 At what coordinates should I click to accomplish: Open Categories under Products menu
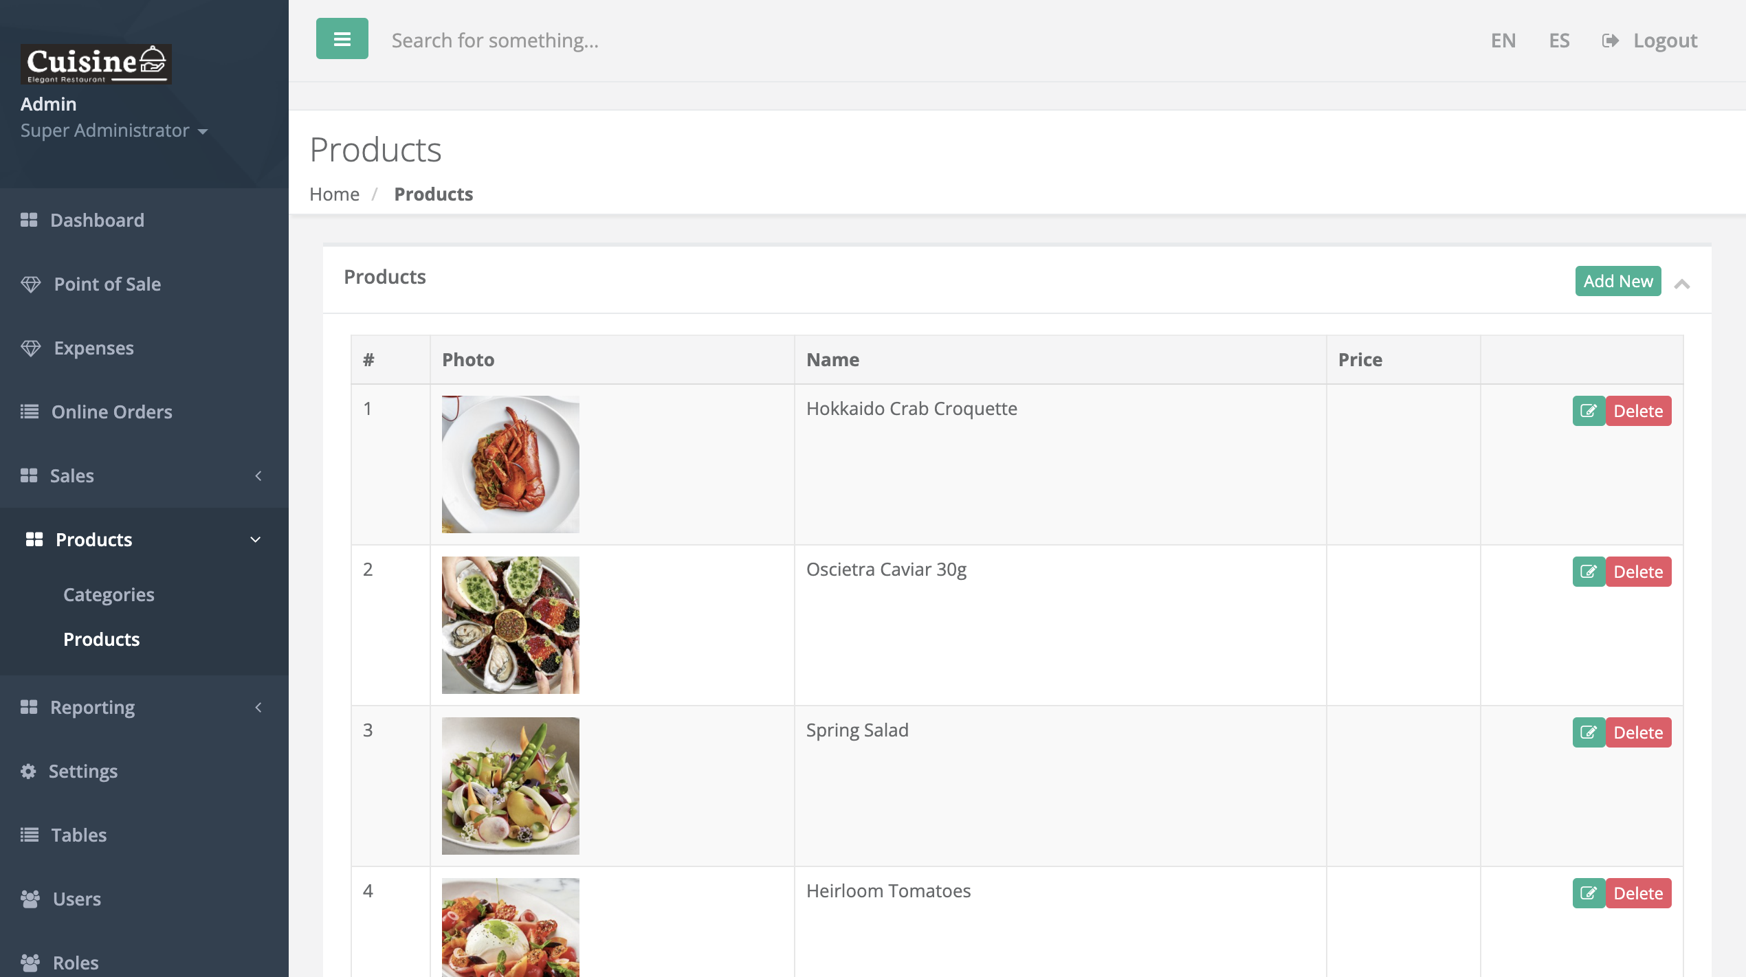pyautogui.click(x=109, y=594)
